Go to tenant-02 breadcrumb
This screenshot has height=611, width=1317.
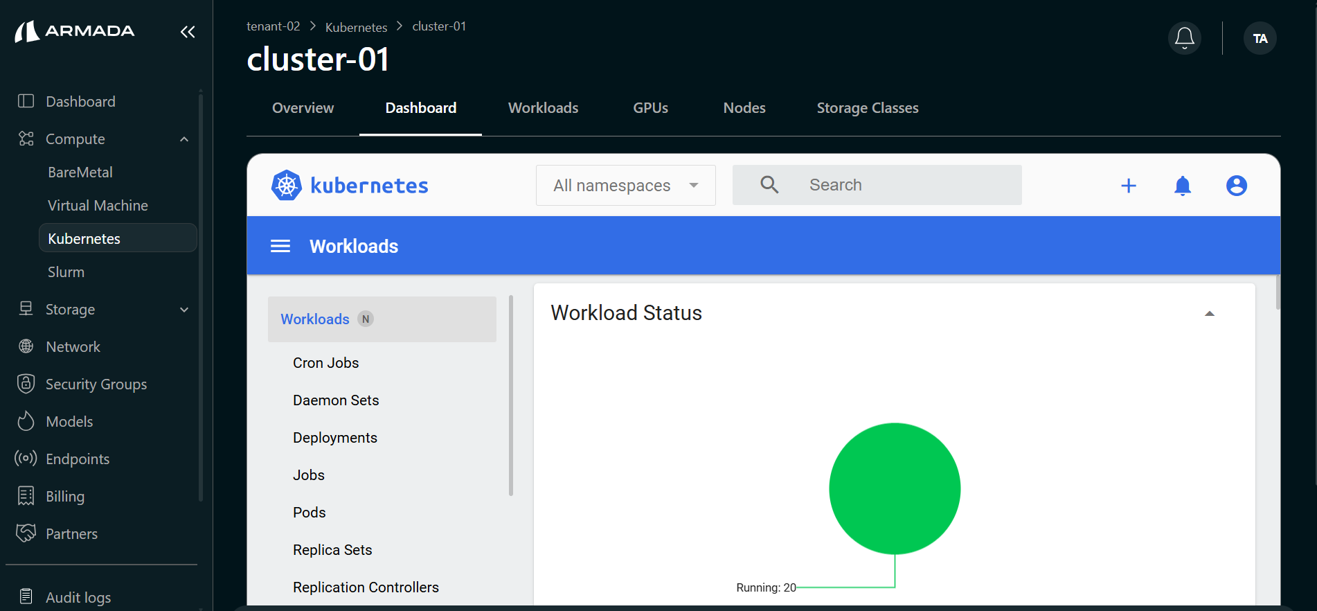274,26
